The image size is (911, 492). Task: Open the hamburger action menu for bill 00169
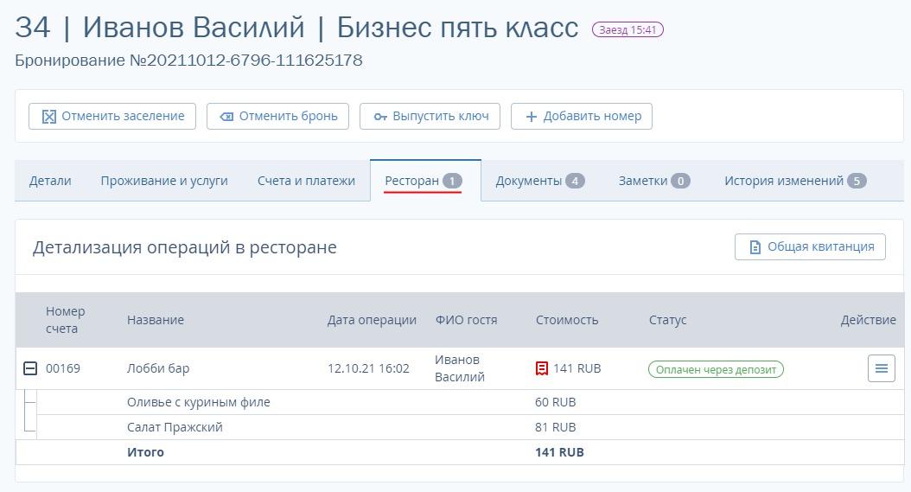[881, 368]
